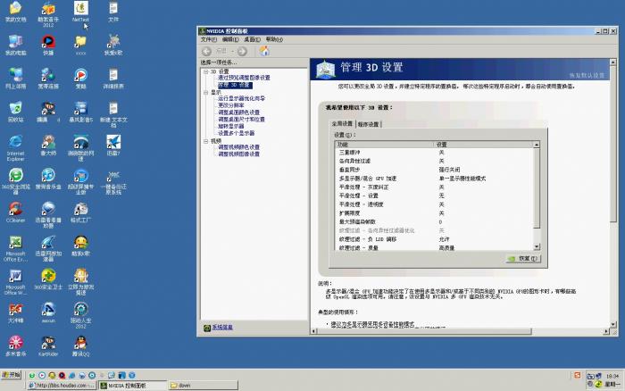The height and width of the screenshot is (391, 625).
Task: Open the 更改分辨率 task link
Action: click(230, 105)
